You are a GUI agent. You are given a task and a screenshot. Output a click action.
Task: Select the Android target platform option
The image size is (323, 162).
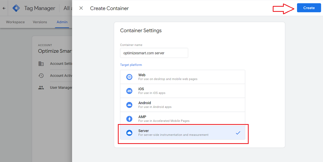182,105
